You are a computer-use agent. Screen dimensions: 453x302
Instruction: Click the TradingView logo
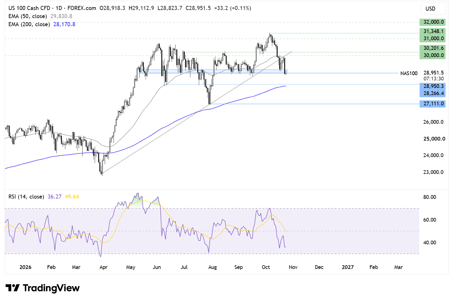pos(43,288)
